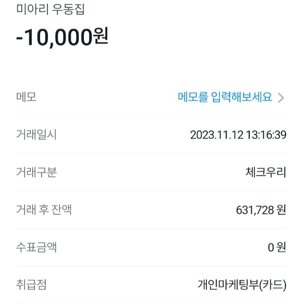
Task: Select the 취급점 label
Action: (31, 284)
